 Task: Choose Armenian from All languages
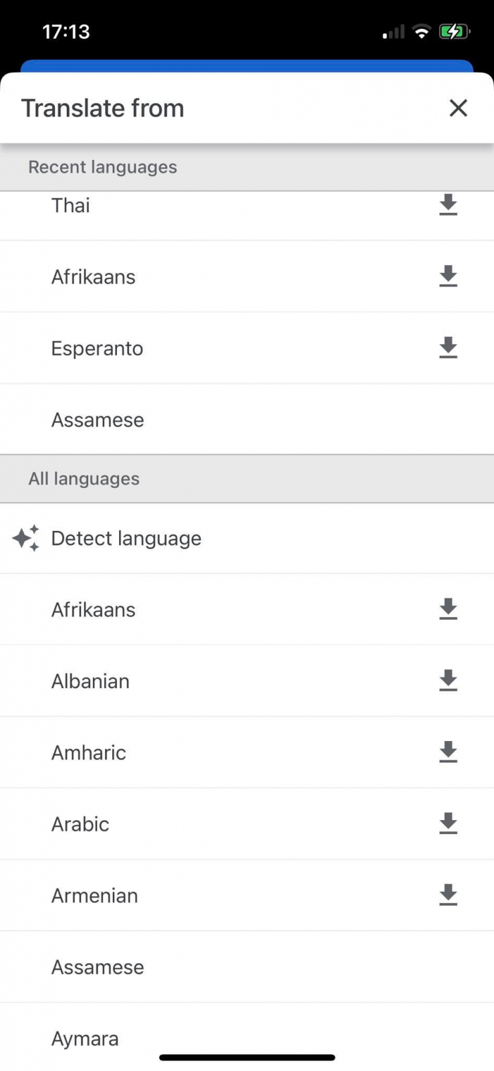94,896
